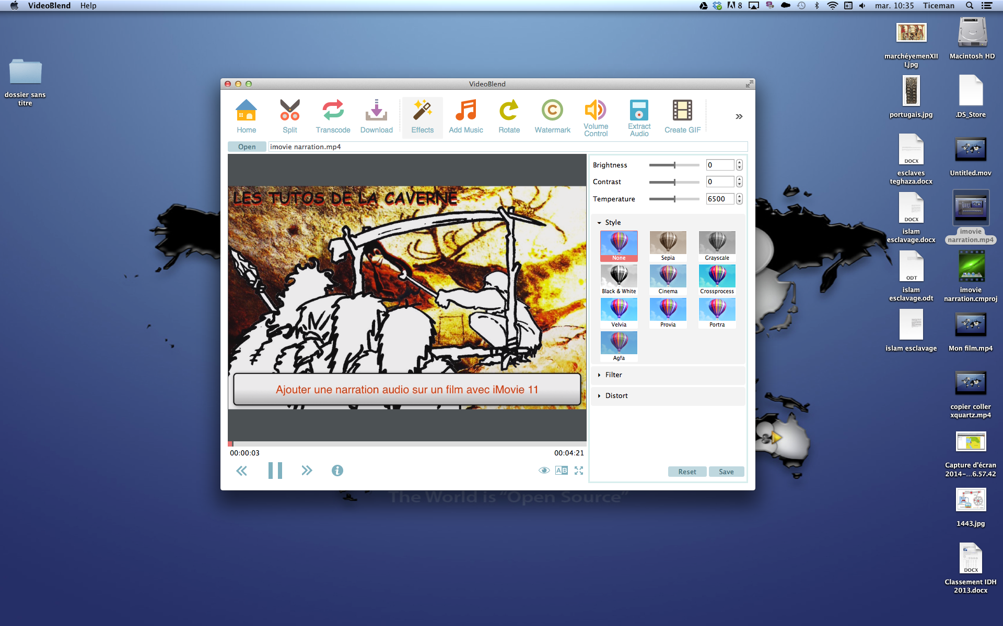Select the Split scissors tool

click(289, 117)
